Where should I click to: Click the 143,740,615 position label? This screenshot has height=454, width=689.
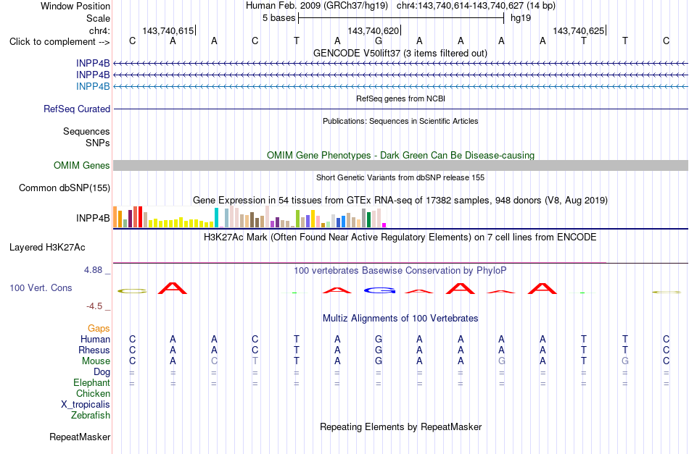[x=168, y=30]
